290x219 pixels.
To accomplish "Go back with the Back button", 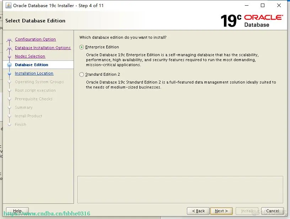I will [x=198, y=211].
